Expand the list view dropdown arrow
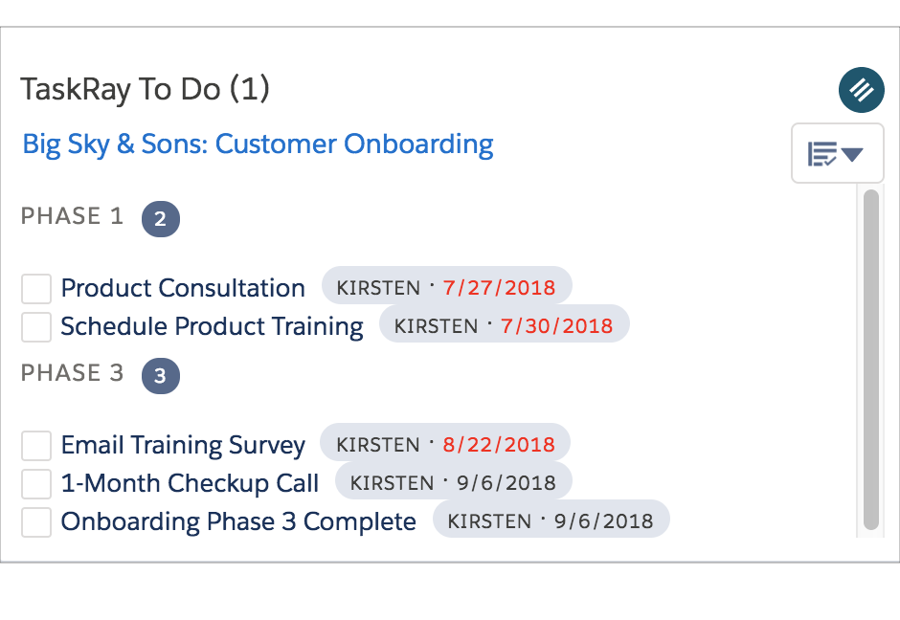 854,152
